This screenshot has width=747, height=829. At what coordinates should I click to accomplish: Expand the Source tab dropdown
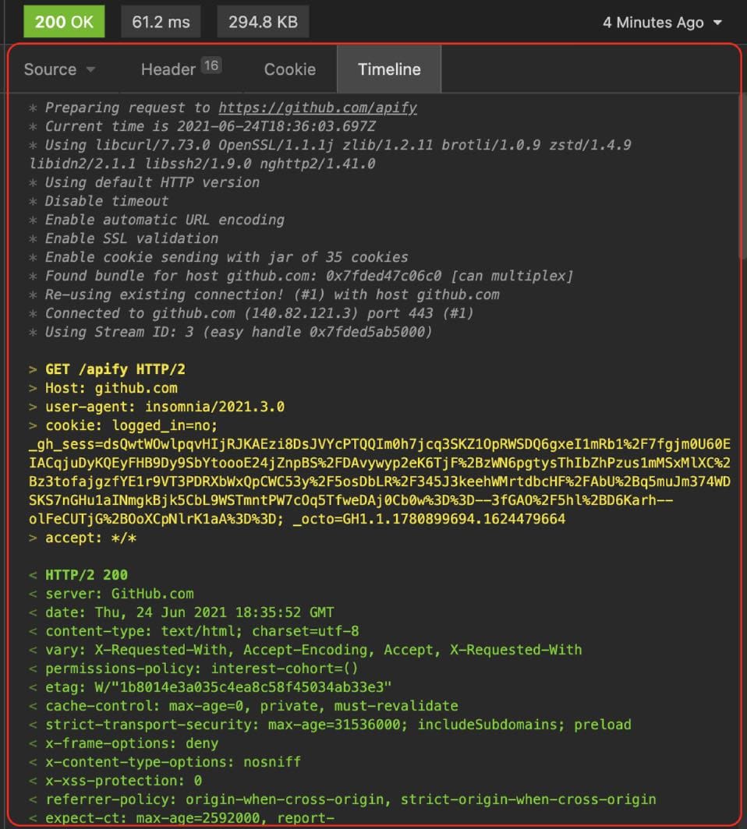tap(59, 69)
